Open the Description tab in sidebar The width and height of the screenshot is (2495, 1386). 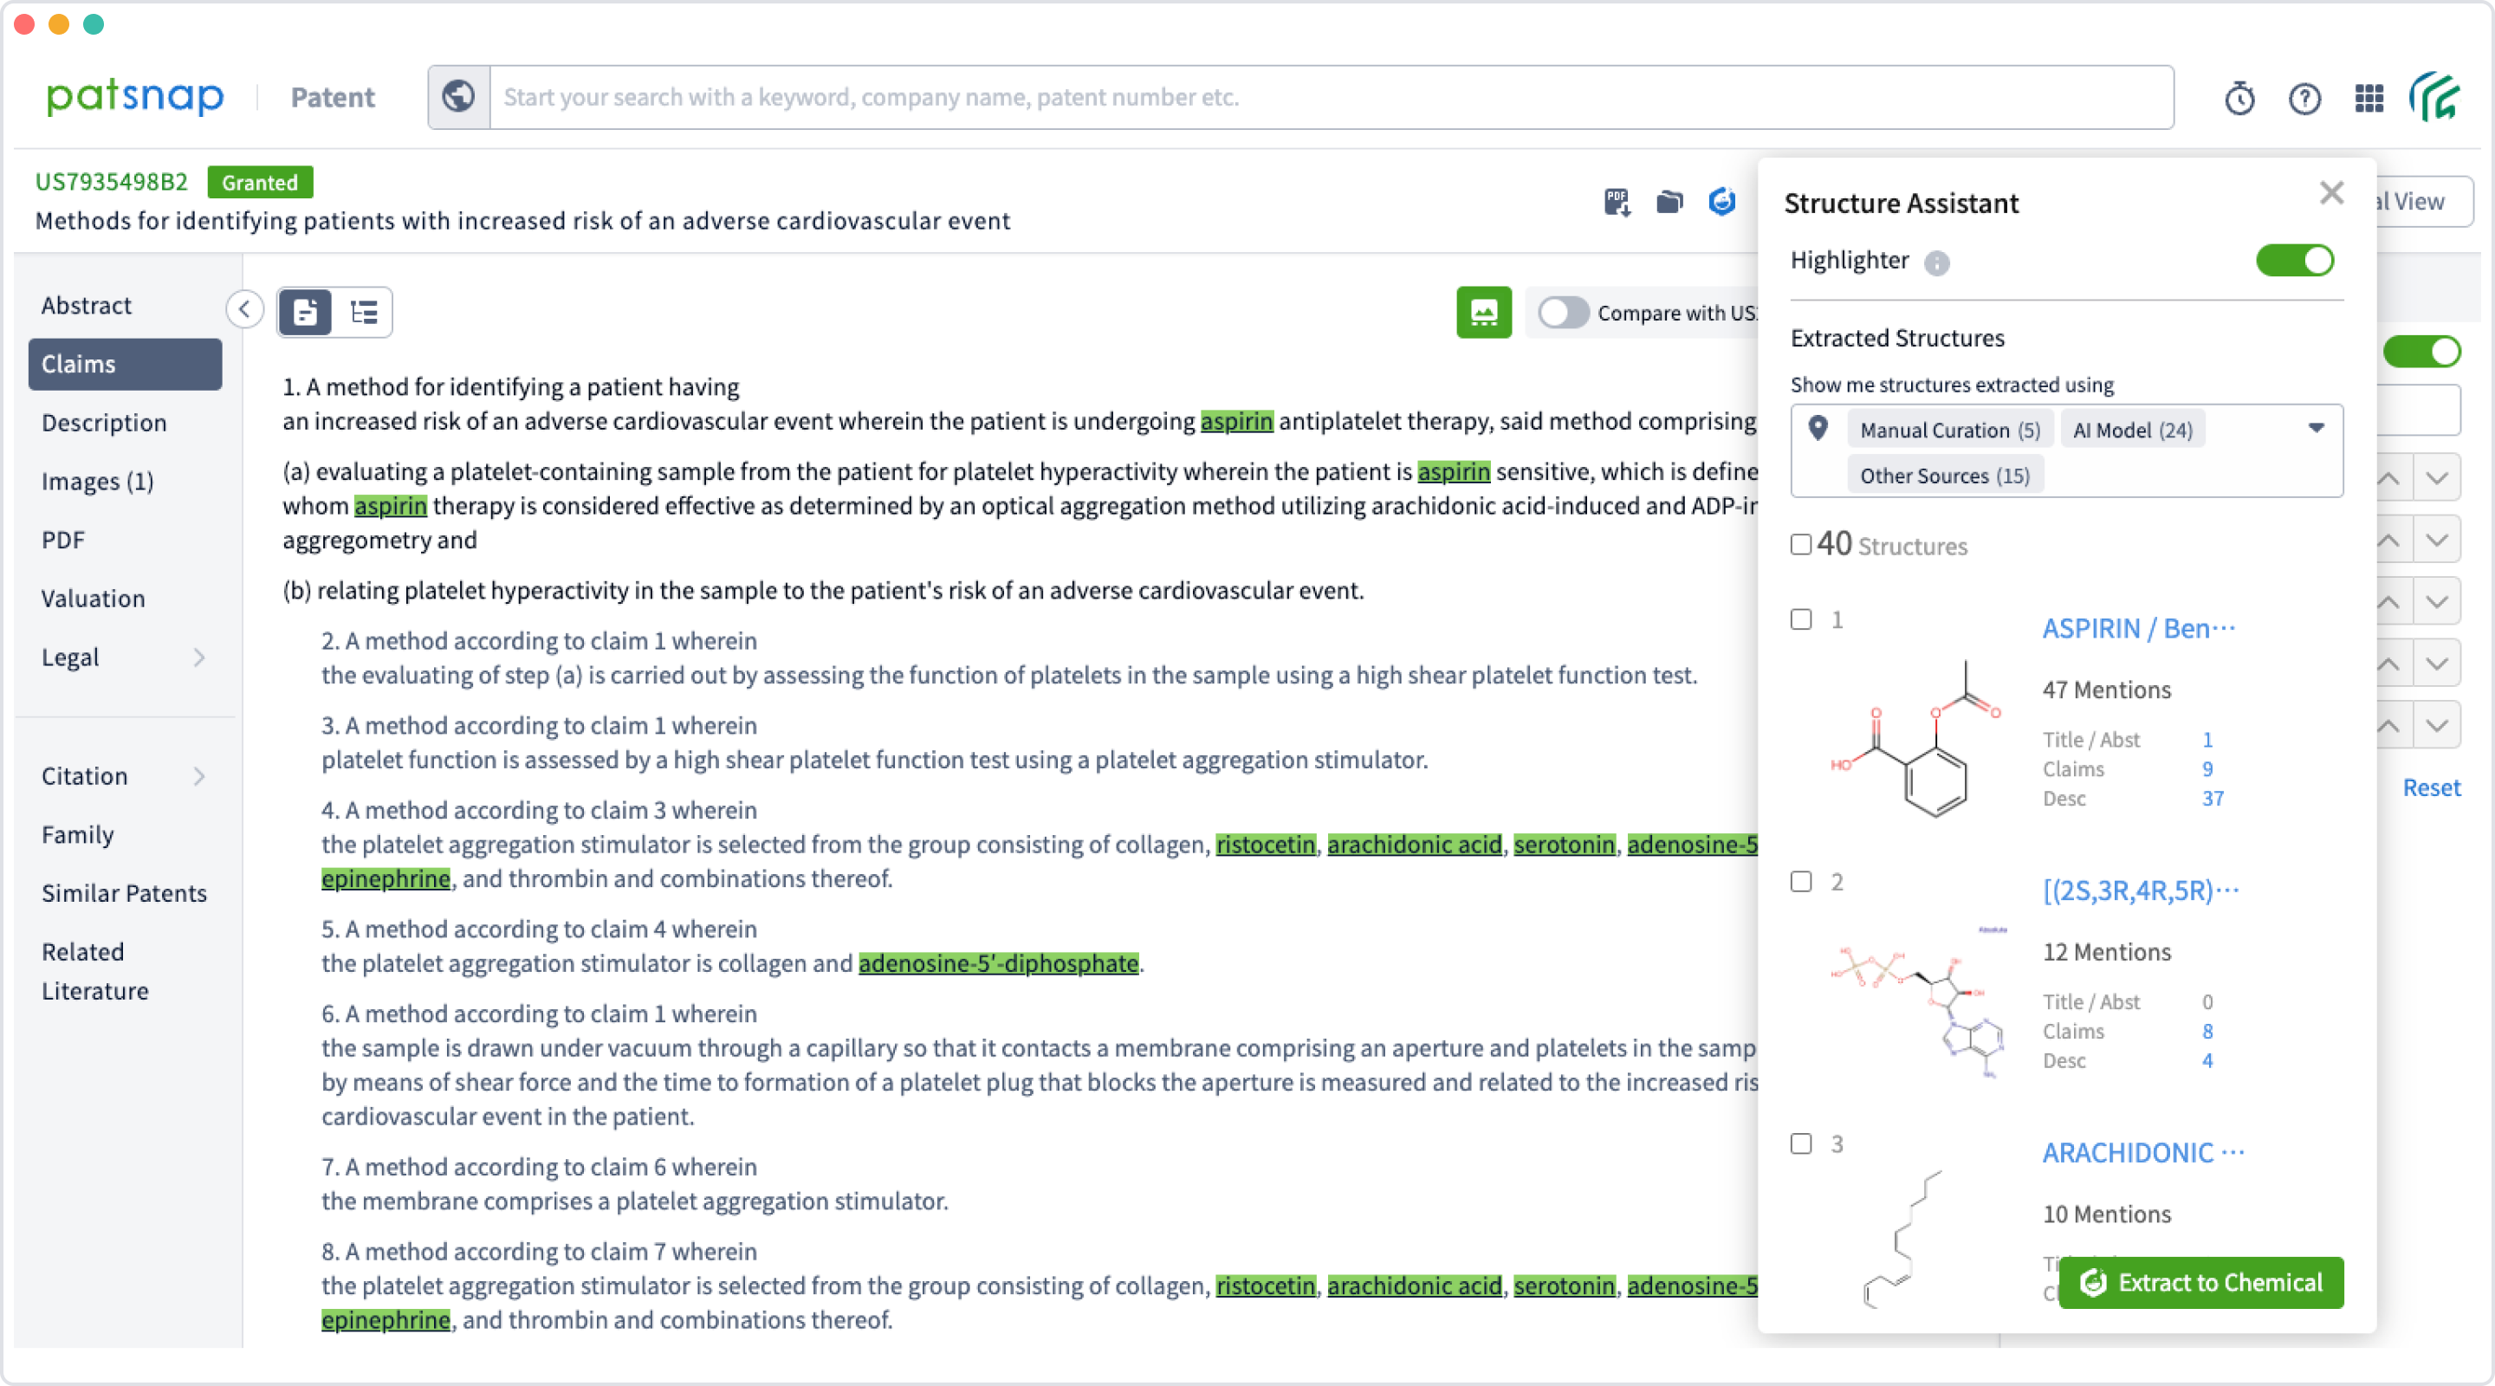[104, 424]
